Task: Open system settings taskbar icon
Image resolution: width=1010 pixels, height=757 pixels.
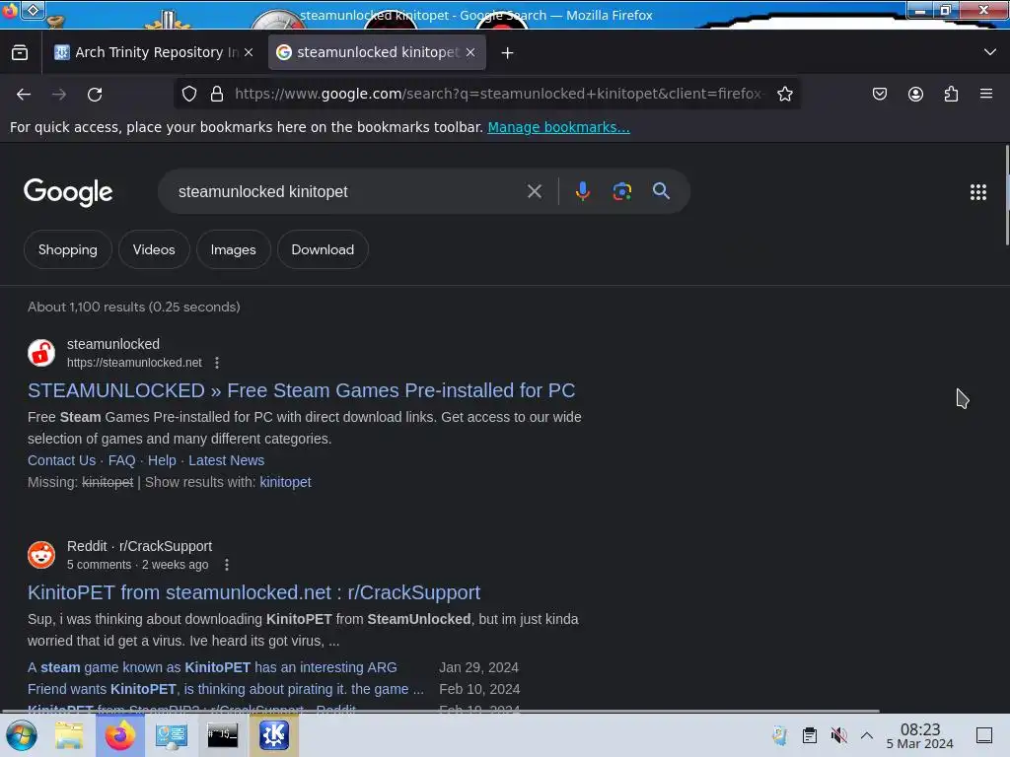Action: [172, 735]
